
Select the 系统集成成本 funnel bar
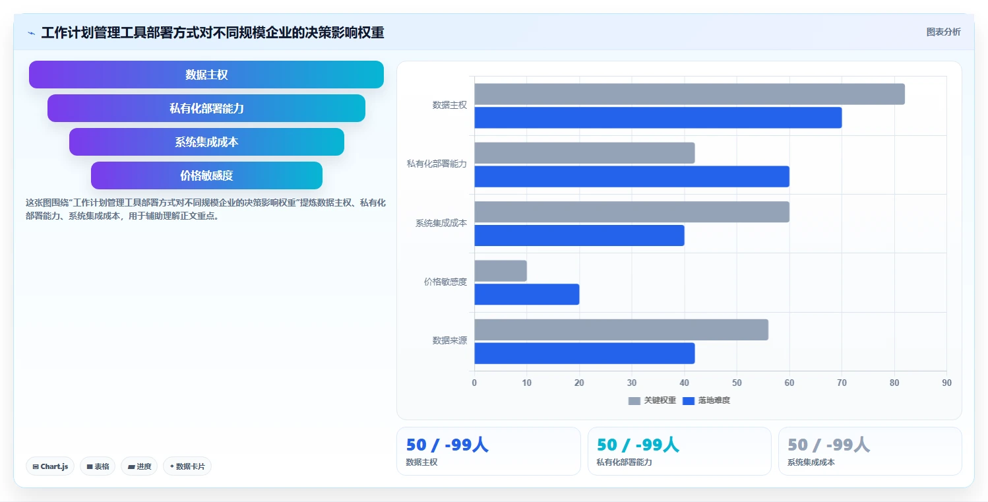(206, 142)
